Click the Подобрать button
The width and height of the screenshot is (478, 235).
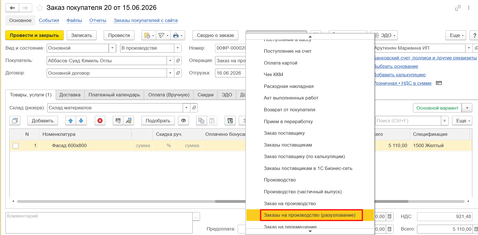pyautogui.click(x=158, y=121)
